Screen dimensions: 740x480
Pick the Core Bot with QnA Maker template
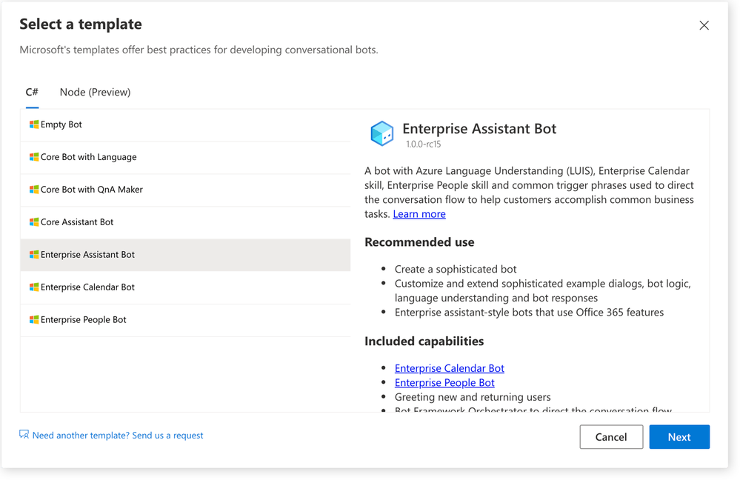pos(185,190)
